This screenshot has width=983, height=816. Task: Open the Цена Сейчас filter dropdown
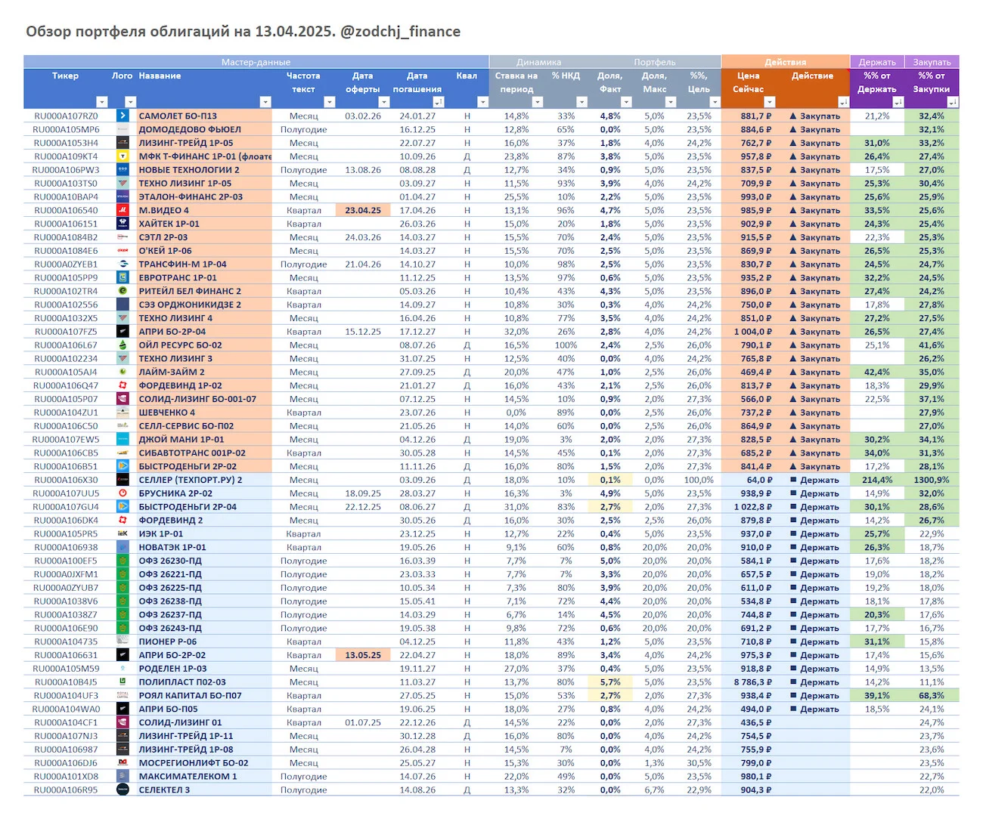tap(770, 102)
